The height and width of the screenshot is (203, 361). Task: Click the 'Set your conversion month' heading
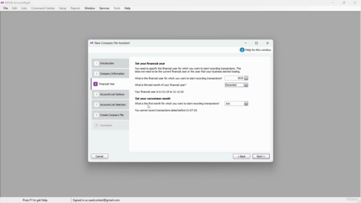153,99
